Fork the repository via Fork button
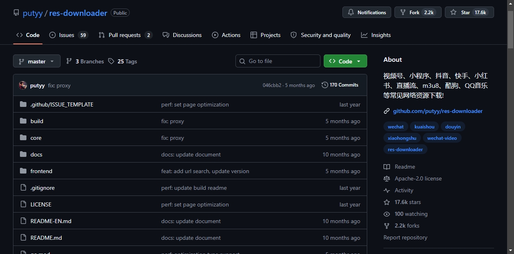The image size is (514, 254). click(x=418, y=12)
